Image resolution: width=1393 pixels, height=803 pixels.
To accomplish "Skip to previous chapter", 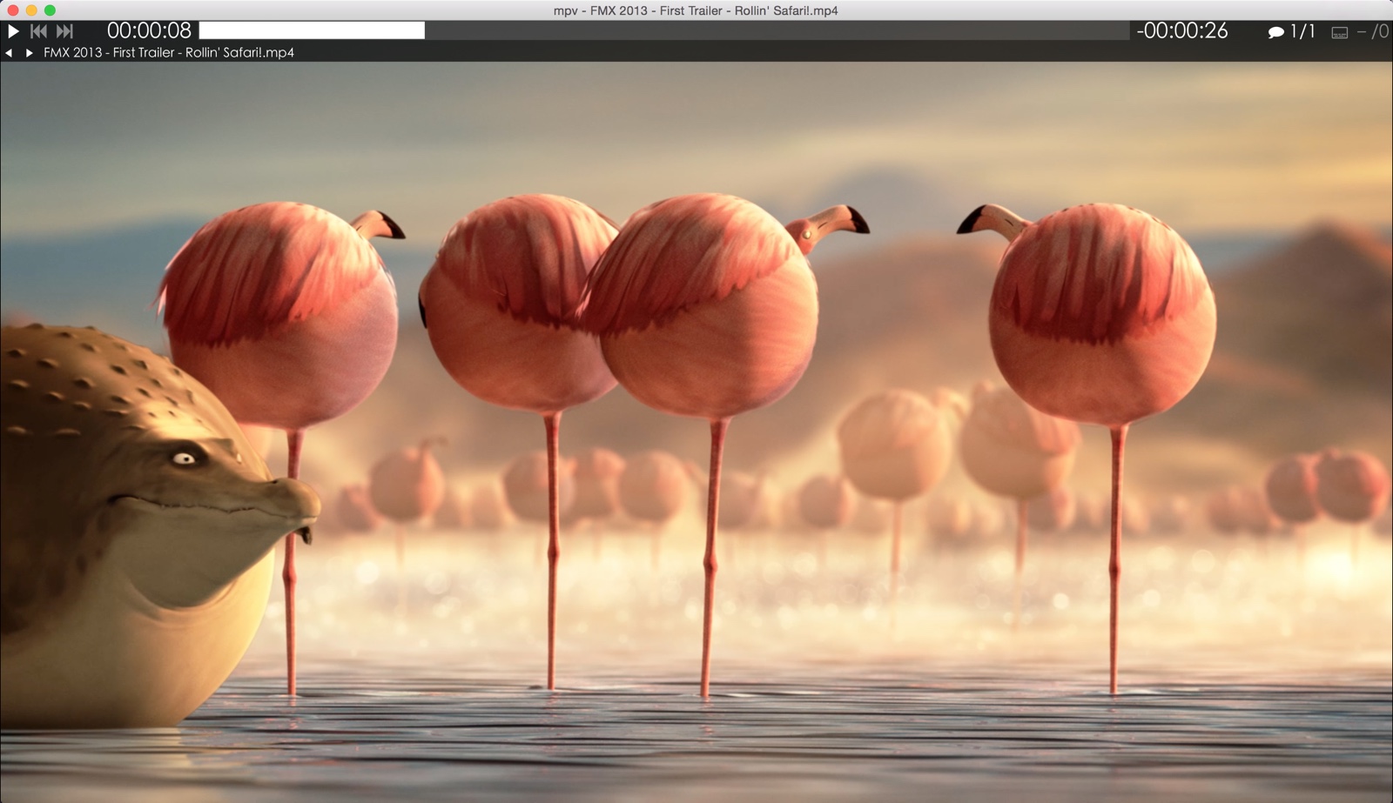I will click(x=38, y=31).
